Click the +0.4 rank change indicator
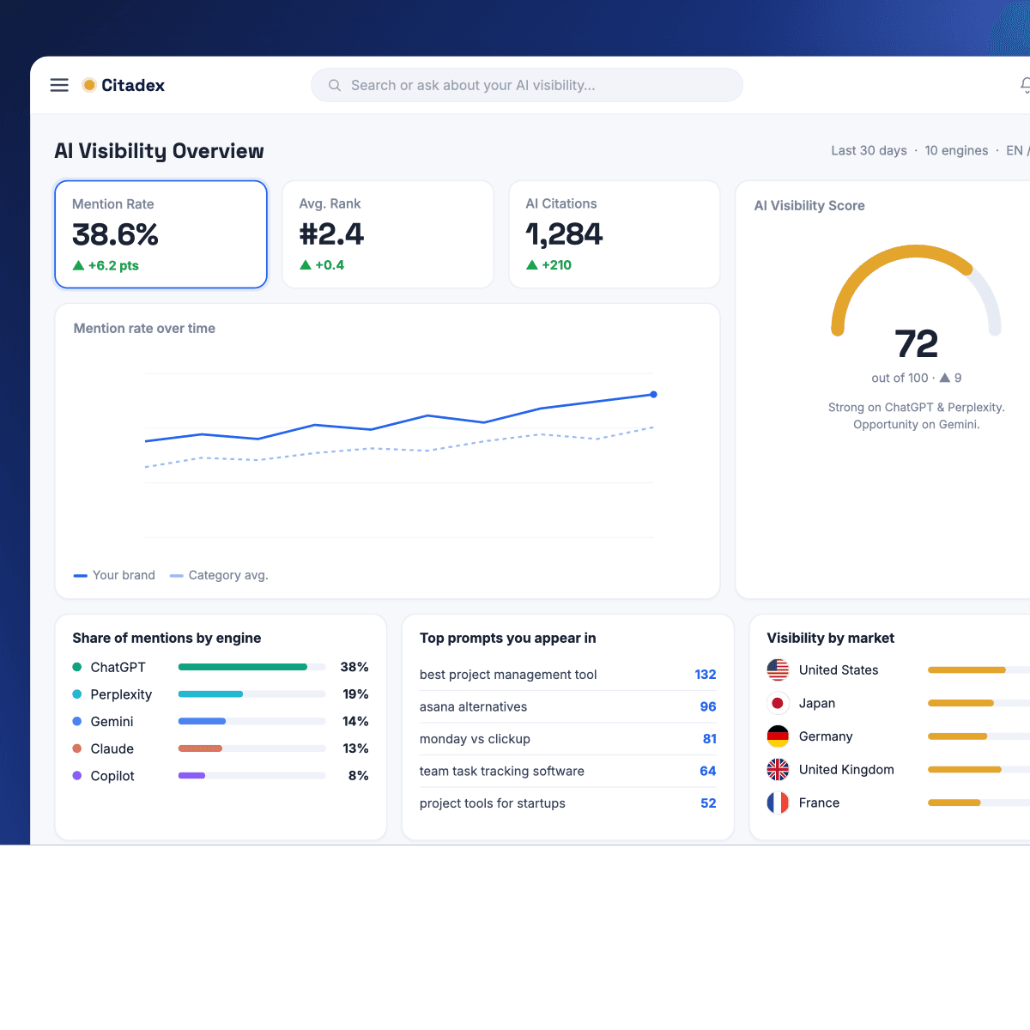The image size is (1030, 1030). coord(322,265)
